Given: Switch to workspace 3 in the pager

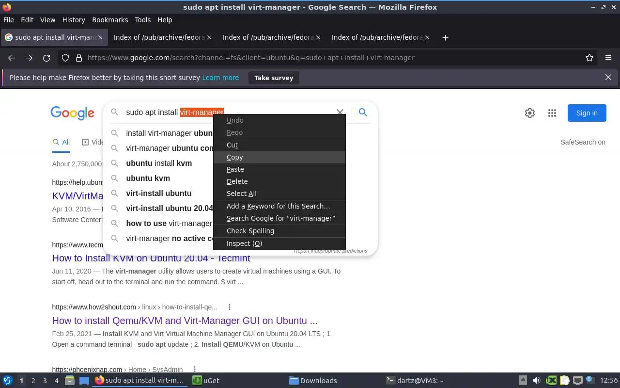Looking at the screenshot, I should click(45, 381).
